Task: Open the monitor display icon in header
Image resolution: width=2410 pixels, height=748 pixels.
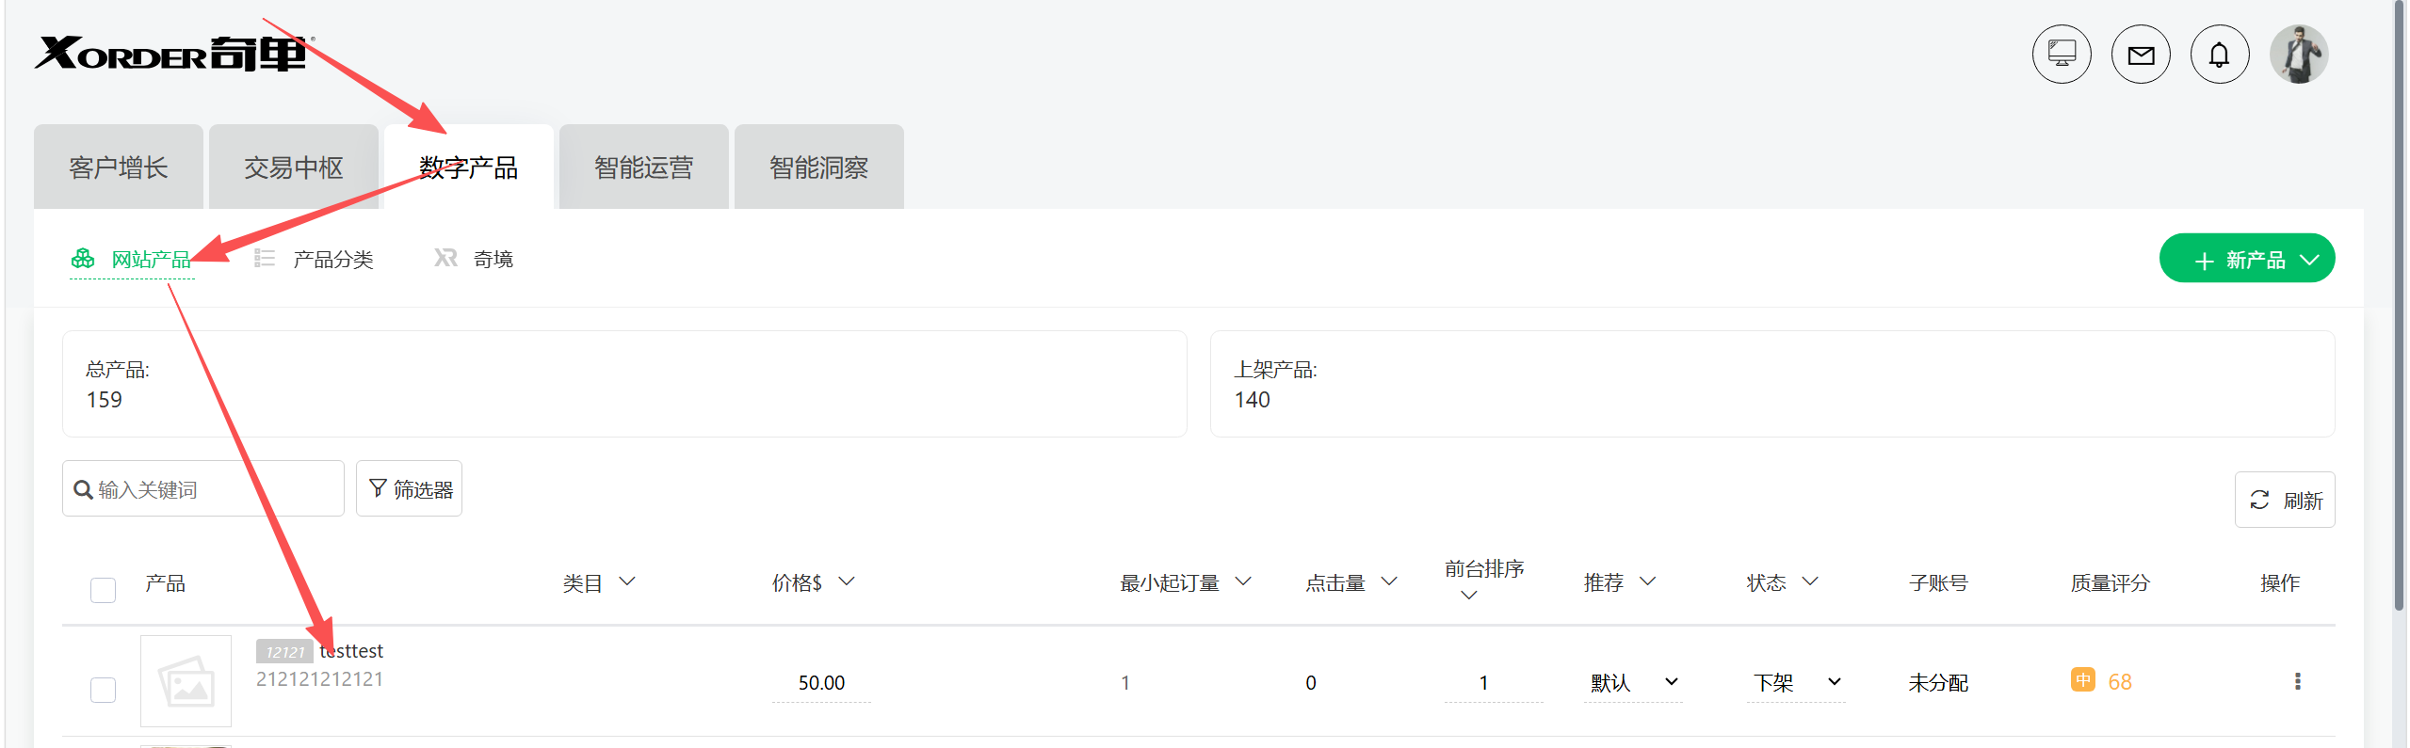Action: [x=2061, y=55]
